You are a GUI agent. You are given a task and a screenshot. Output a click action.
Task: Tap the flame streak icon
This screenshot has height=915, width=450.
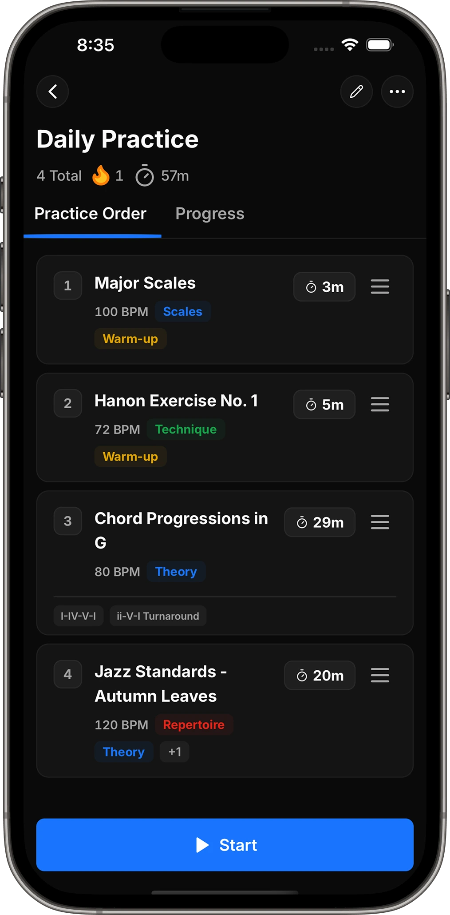tap(101, 175)
